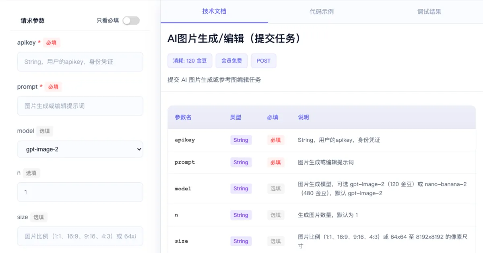The width and height of the screenshot is (483, 253).
Task: Click the 只看必填 label text
Action: point(107,20)
